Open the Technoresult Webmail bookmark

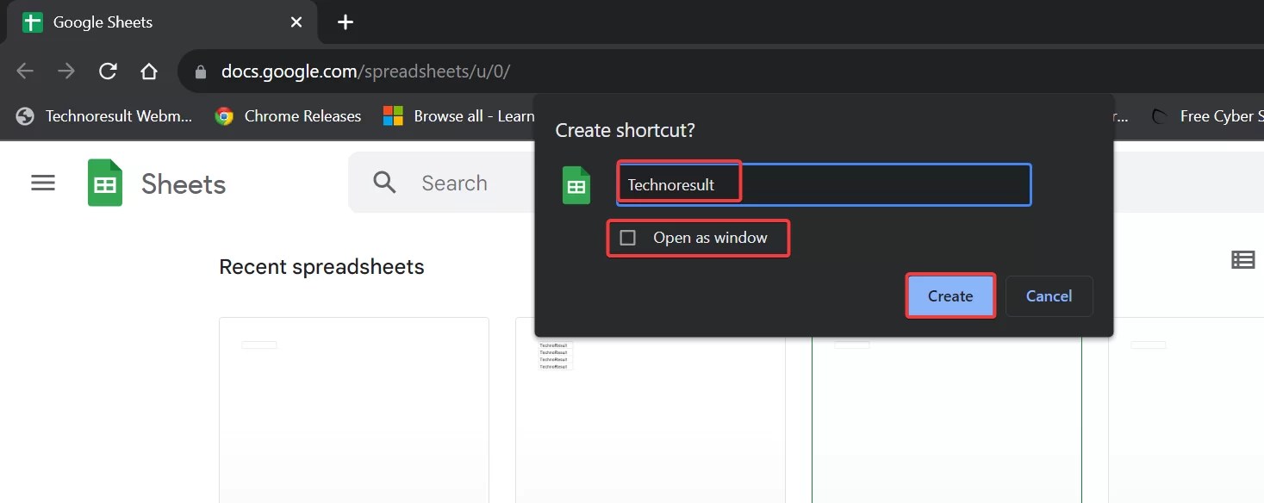[103, 115]
